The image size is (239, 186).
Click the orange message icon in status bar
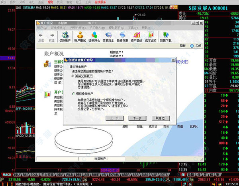tap(214, 184)
